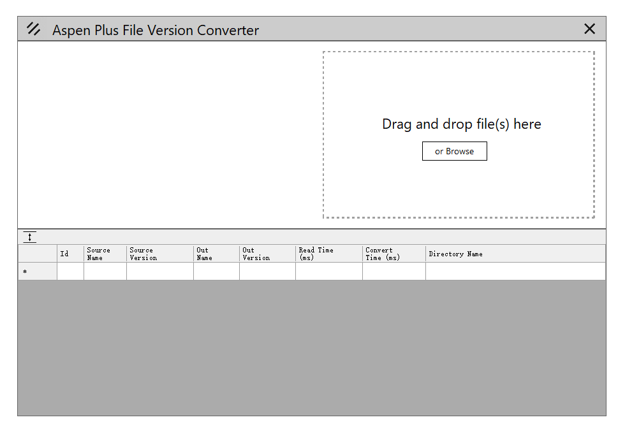Click the grid's top-left select-all header cell
625x436 pixels.
38,254
